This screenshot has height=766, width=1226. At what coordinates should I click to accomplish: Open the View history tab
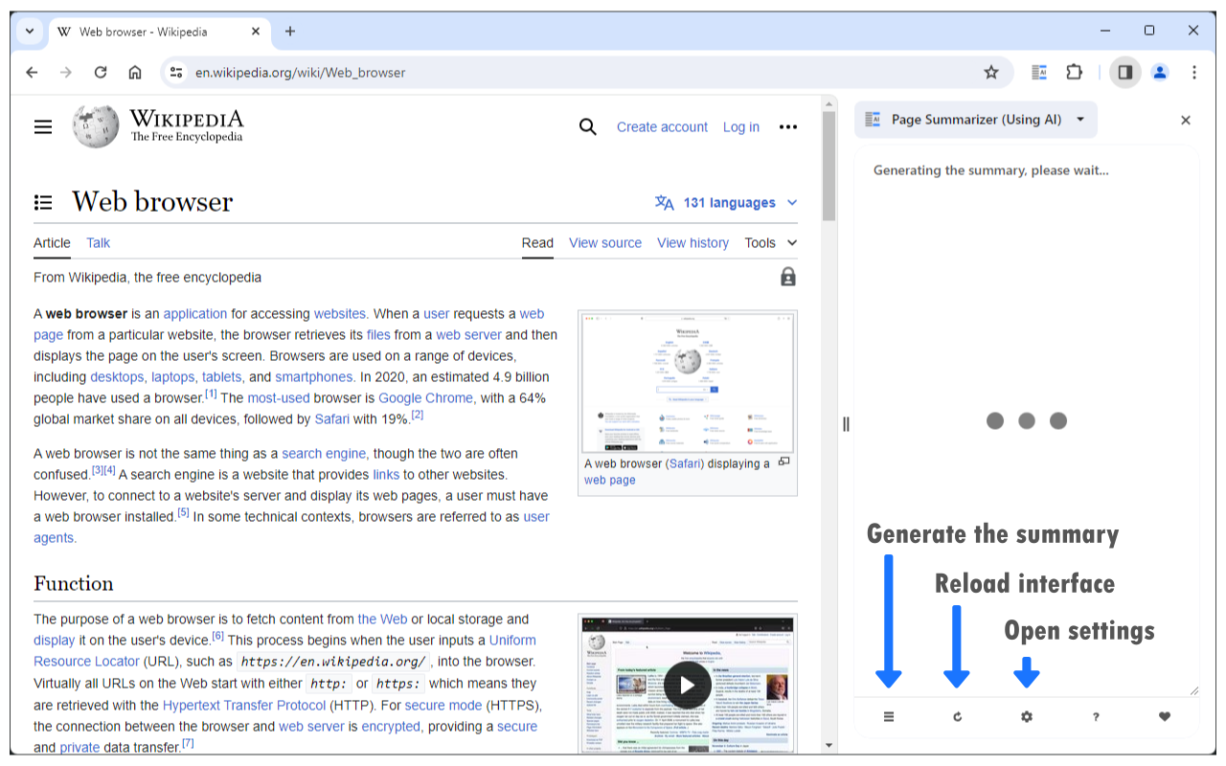(692, 242)
